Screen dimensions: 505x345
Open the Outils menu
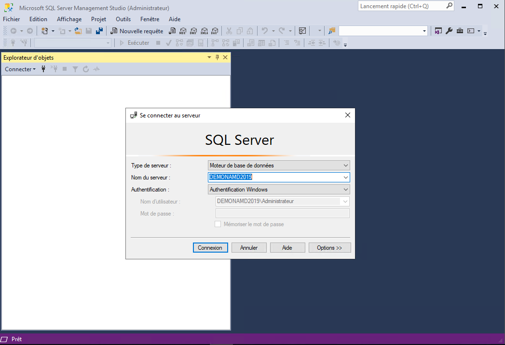point(123,19)
